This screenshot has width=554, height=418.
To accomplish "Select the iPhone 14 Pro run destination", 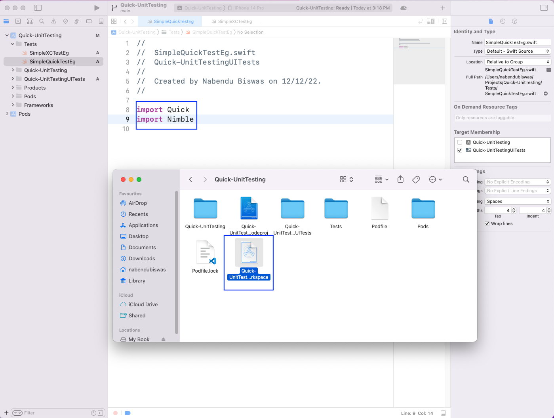I will click(246, 8).
